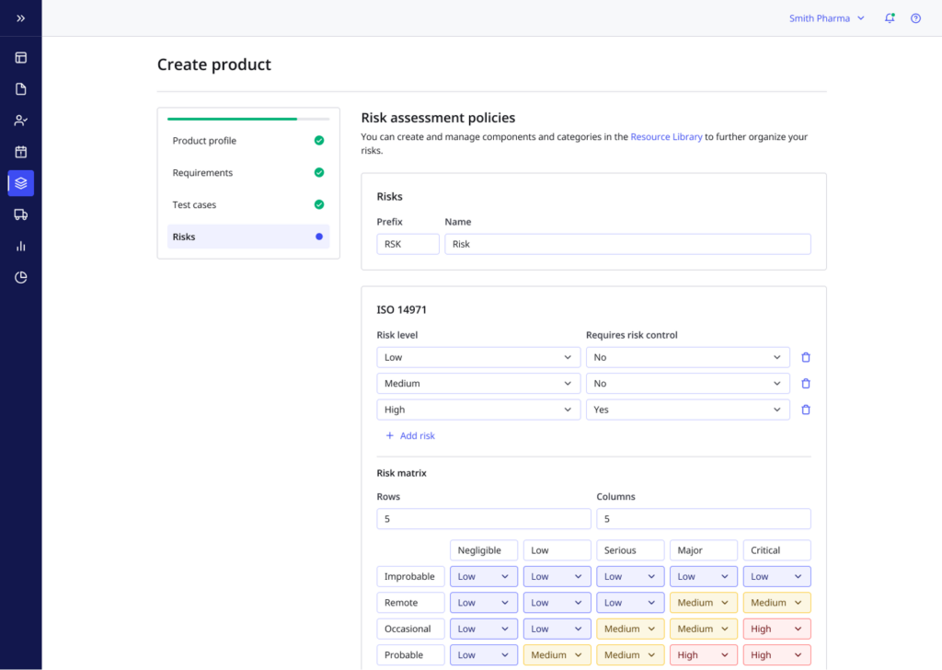Screen dimensions: 942x670
Task: Open the delivery truck icon in sidebar
Action: (20, 214)
